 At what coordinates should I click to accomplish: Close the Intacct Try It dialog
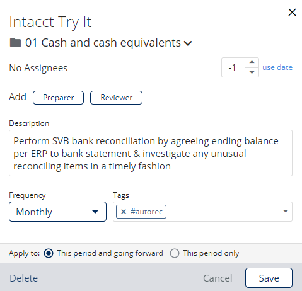(292, 13)
